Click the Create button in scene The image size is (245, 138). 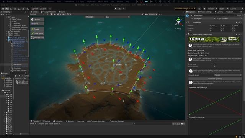coord(37,29)
